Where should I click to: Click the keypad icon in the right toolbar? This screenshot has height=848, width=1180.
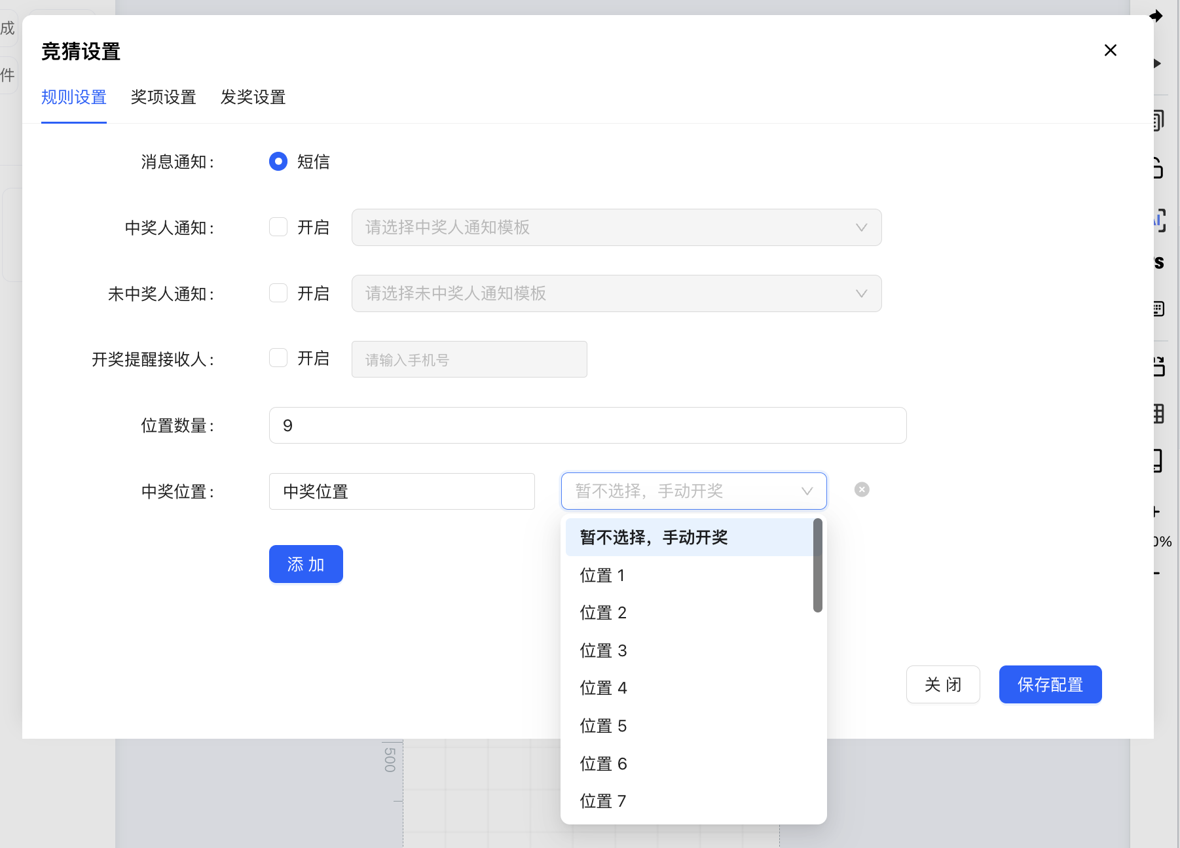(x=1158, y=309)
